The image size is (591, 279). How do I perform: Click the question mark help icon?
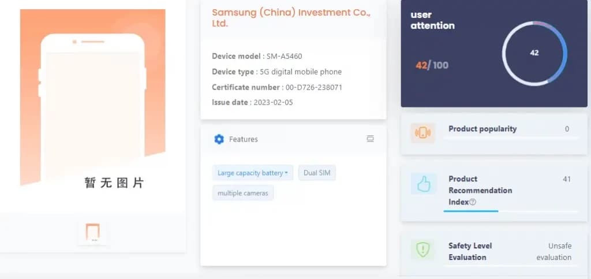click(x=473, y=202)
